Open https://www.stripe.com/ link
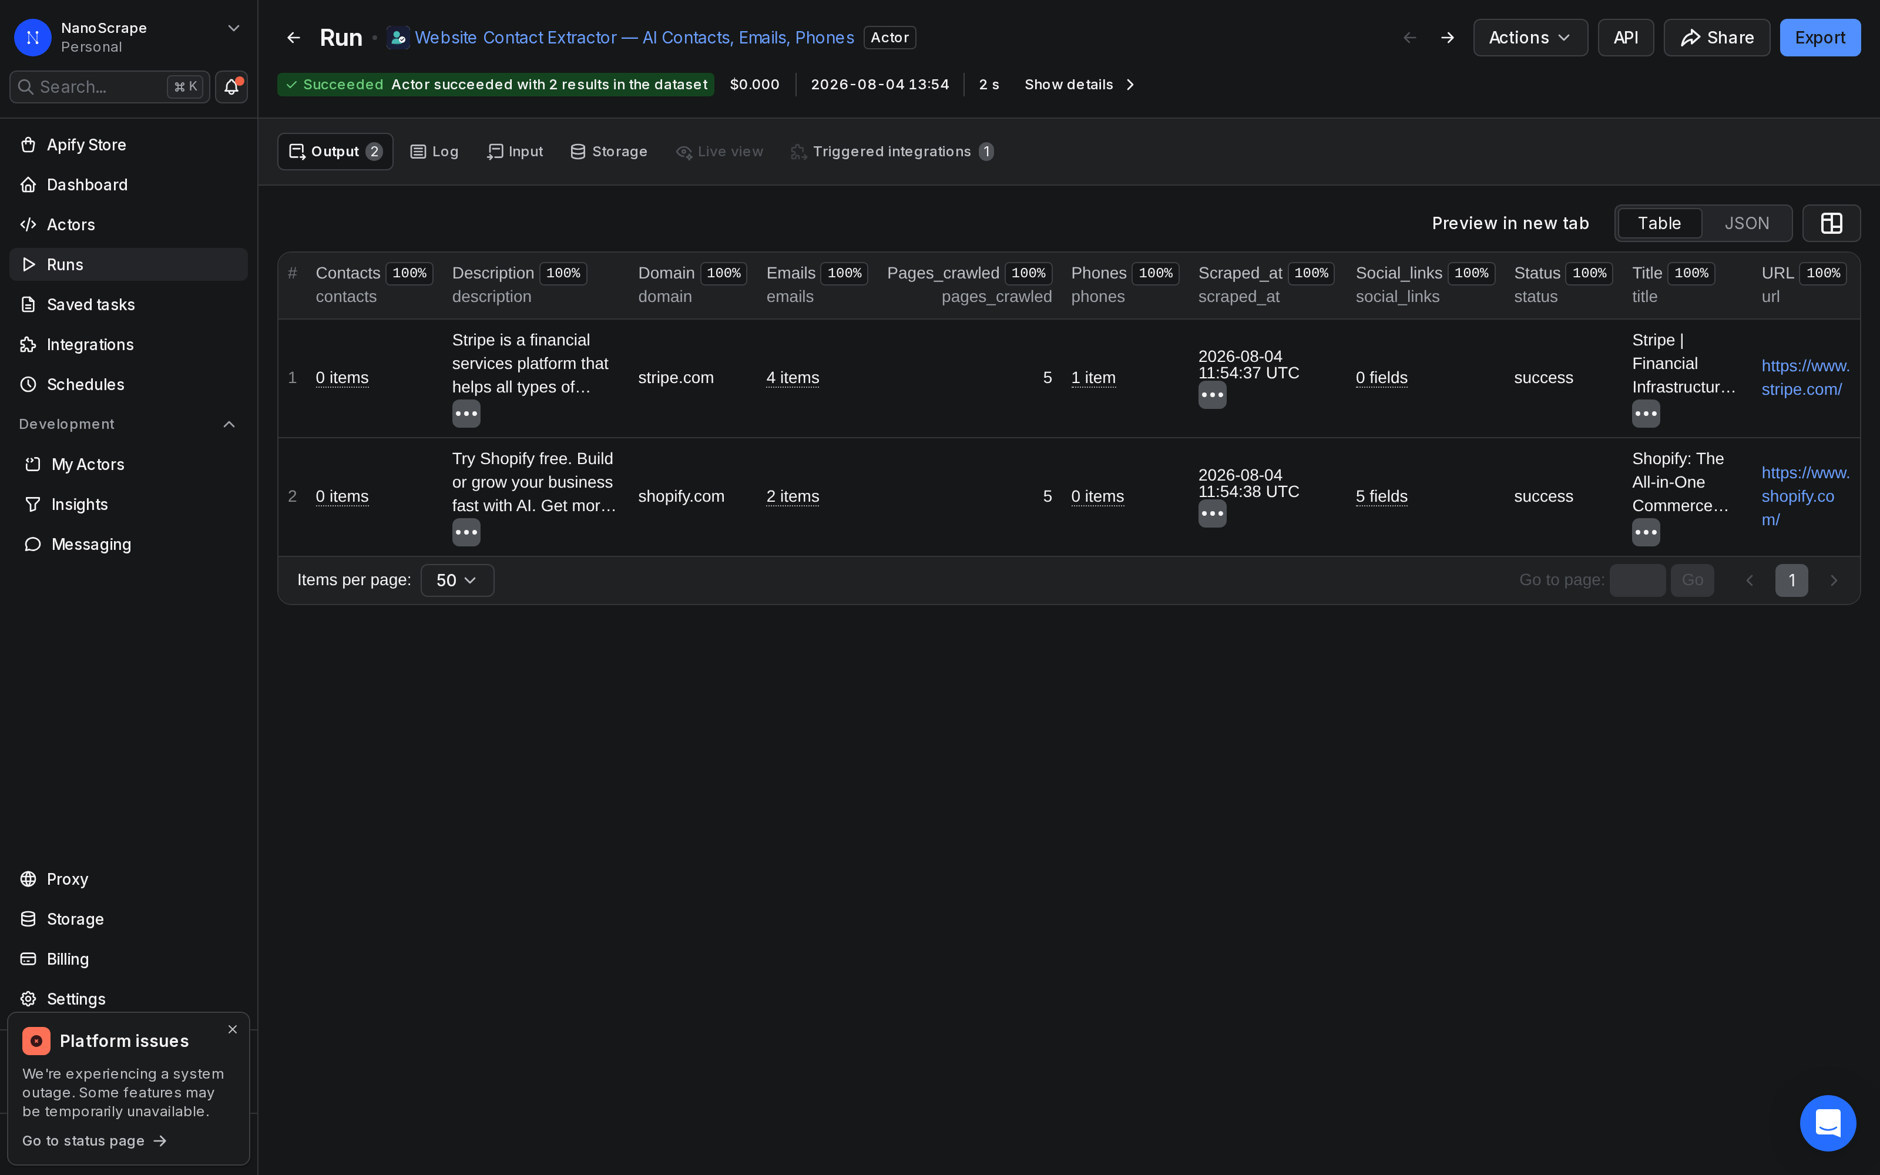1880x1175 pixels. coord(1805,378)
